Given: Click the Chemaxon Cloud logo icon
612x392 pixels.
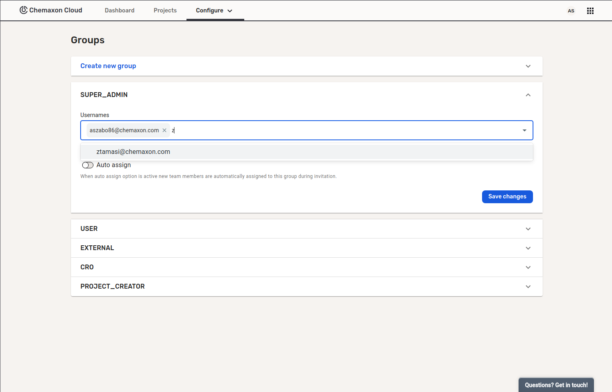Looking at the screenshot, I should tap(24, 10).
